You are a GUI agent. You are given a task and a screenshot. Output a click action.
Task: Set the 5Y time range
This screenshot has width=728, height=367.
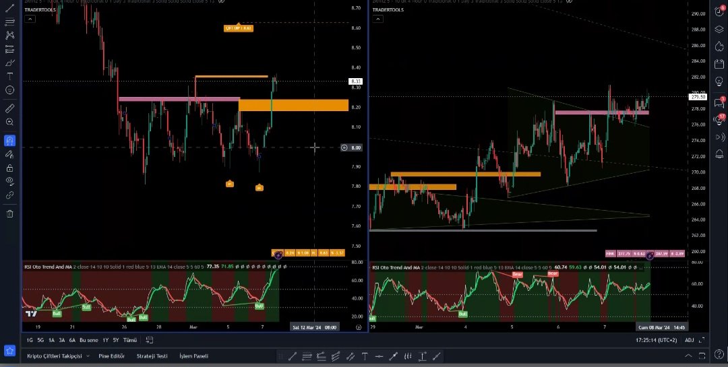click(116, 340)
